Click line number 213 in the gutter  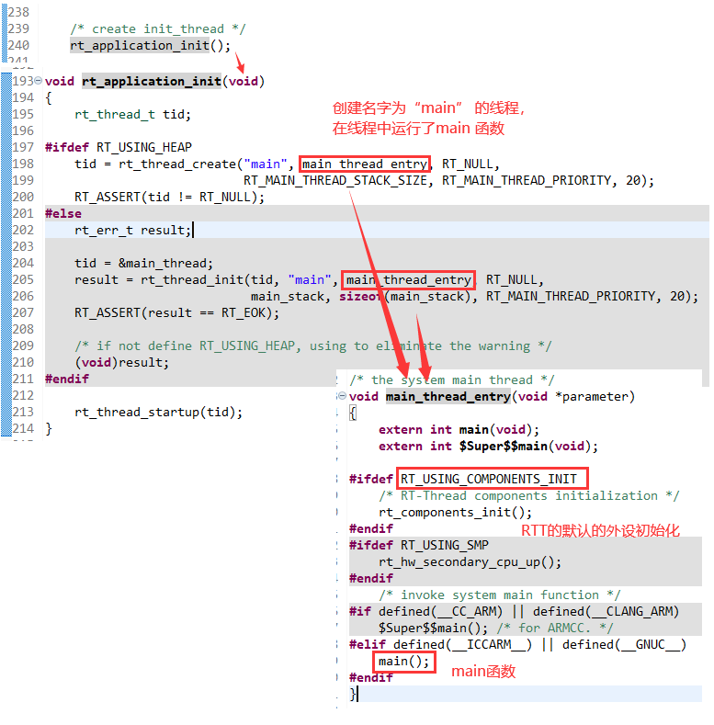(23, 412)
